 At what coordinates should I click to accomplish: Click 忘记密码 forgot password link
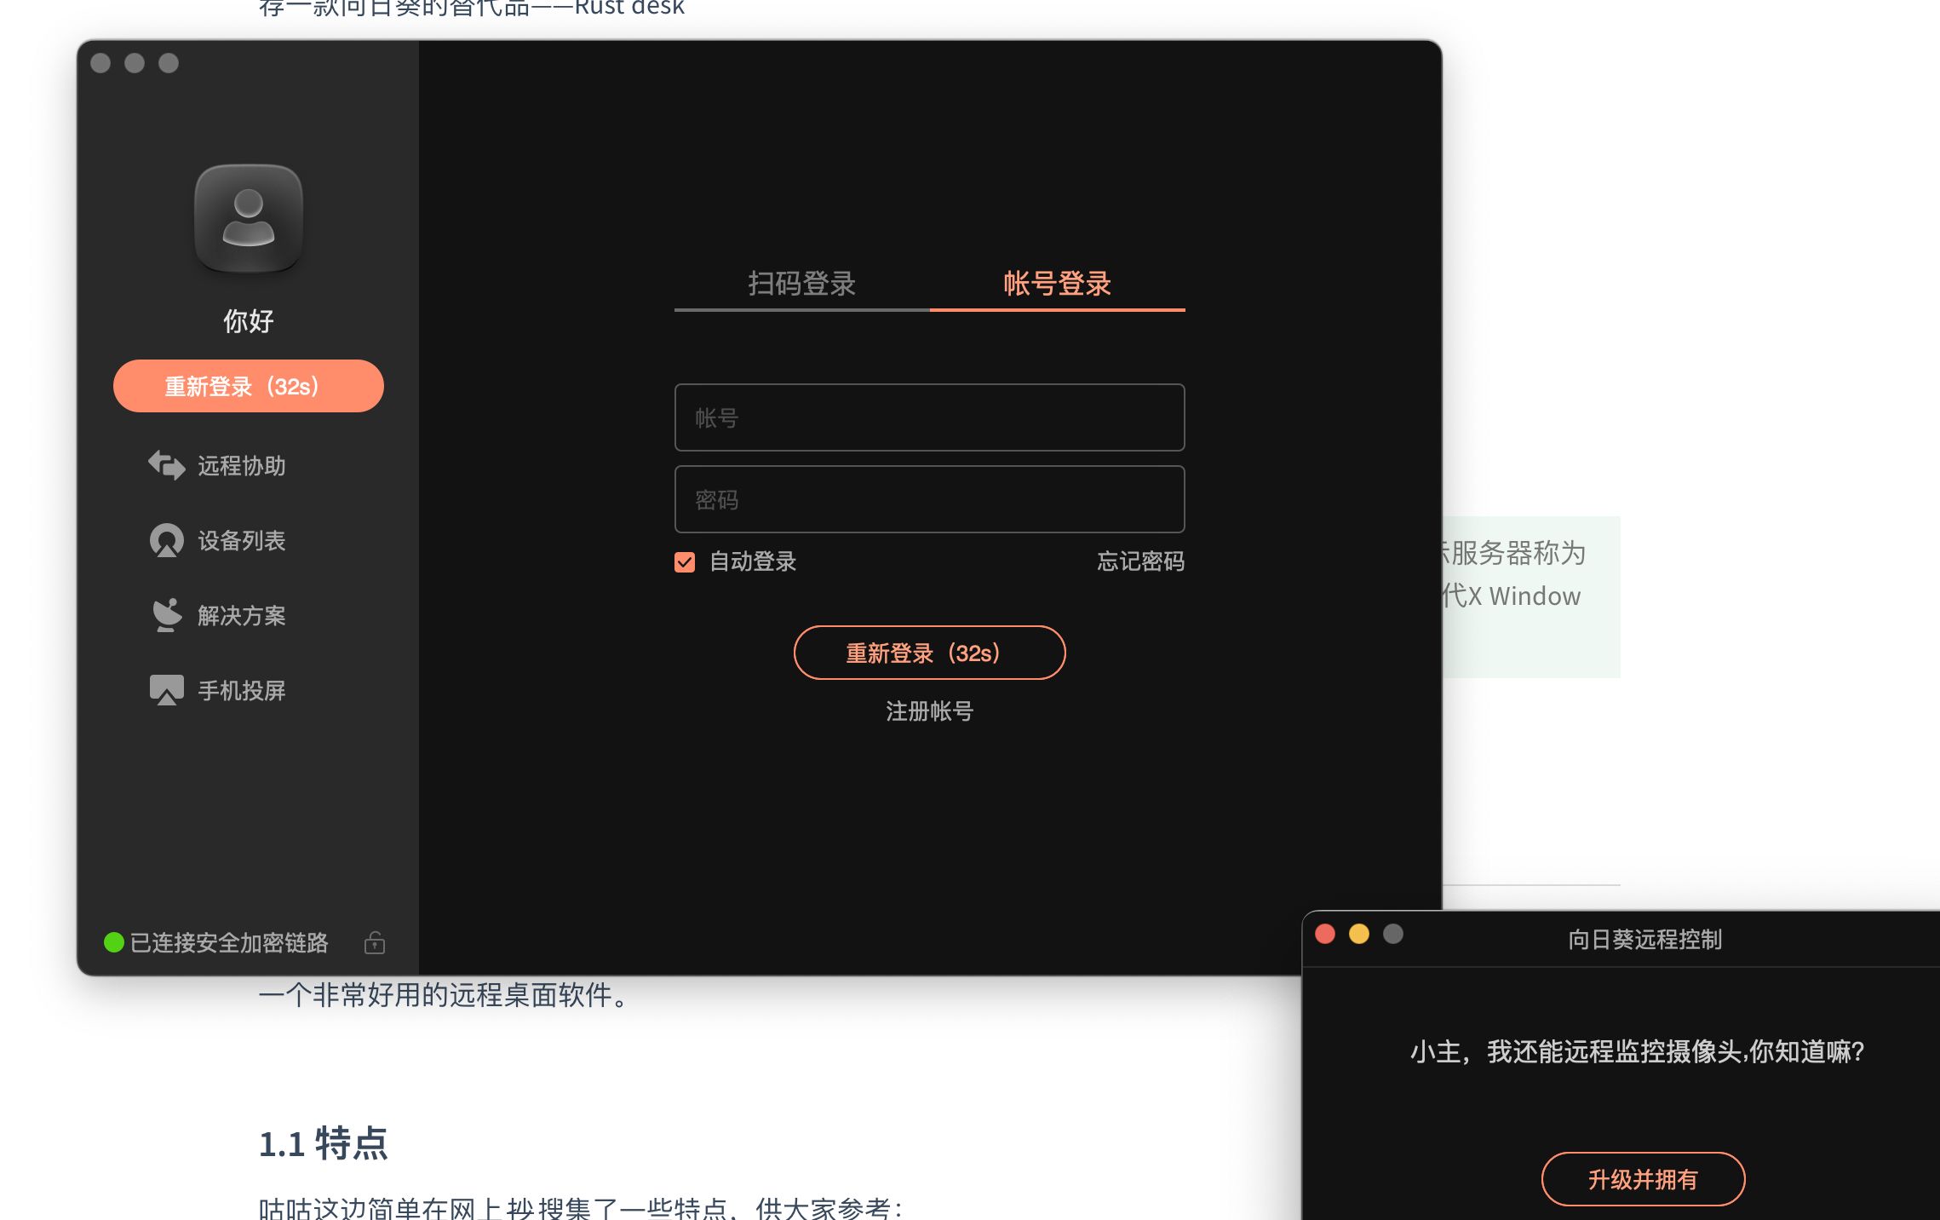click(1139, 561)
